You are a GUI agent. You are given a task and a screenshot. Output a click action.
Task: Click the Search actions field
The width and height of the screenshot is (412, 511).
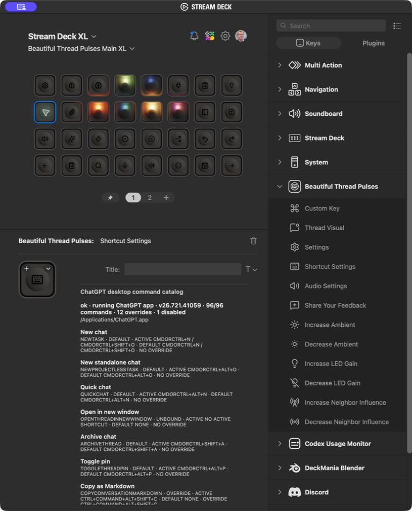click(331, 26)
